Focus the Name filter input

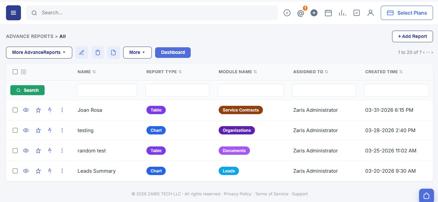[x=107, y=90]
